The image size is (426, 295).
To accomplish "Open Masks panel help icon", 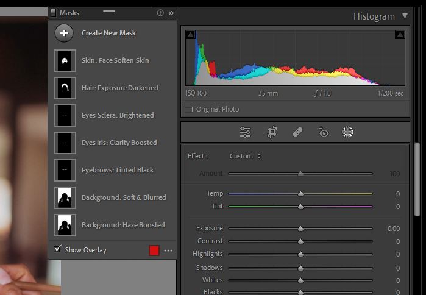I will [160, 13].
